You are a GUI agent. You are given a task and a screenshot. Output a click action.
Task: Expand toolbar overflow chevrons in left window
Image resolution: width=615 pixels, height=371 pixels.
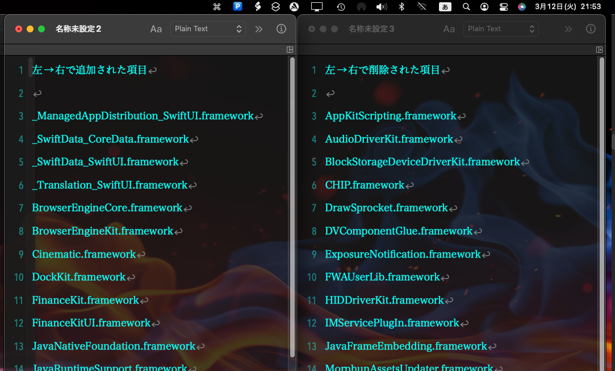coord(259,29)
